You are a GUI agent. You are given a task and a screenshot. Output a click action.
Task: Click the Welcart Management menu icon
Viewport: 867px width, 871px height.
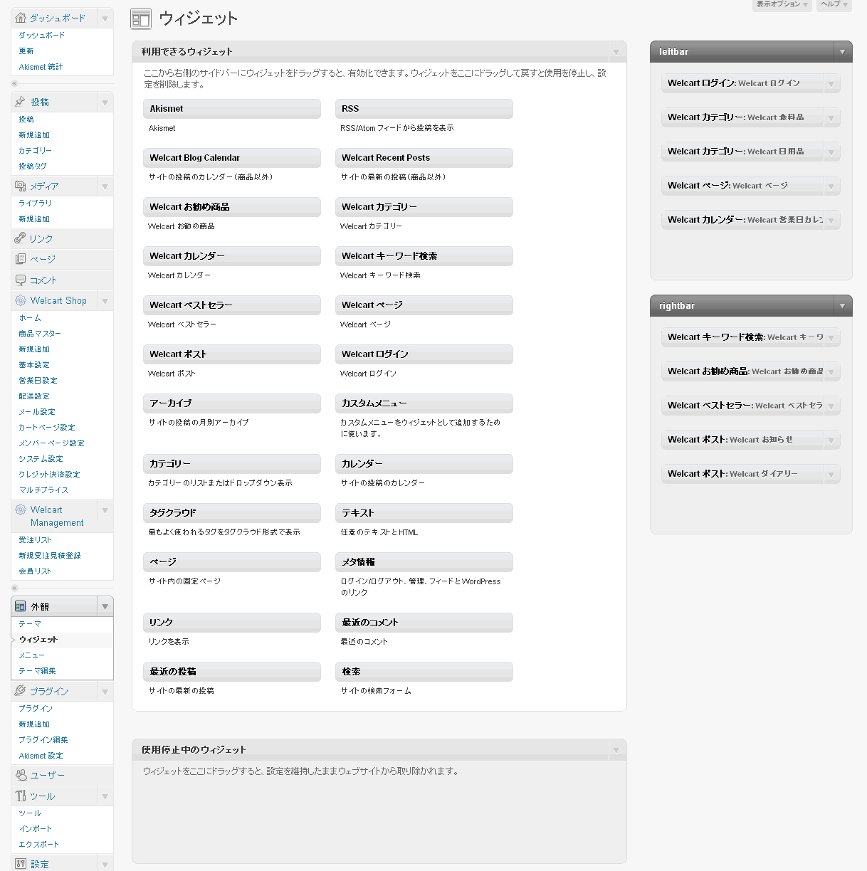(21, 510)
